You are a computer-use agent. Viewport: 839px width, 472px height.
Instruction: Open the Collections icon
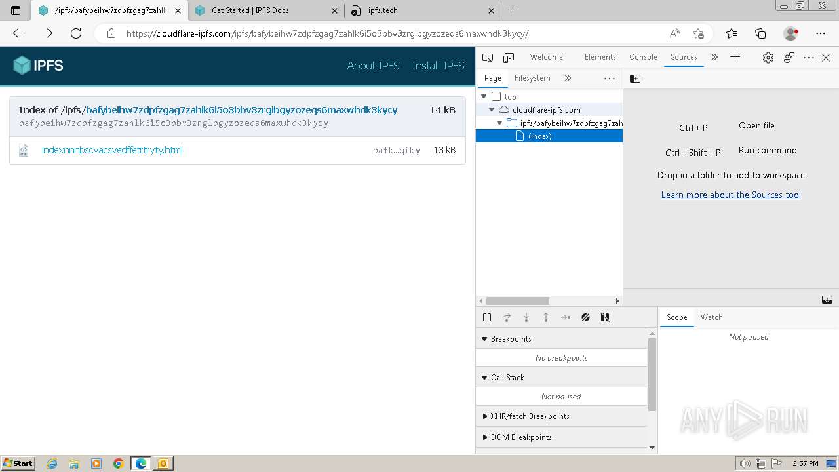tap(760, 33)
